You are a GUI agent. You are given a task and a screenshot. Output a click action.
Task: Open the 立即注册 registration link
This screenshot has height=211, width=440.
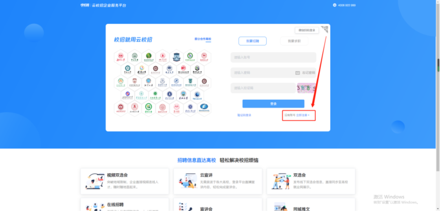click(303, 115)
